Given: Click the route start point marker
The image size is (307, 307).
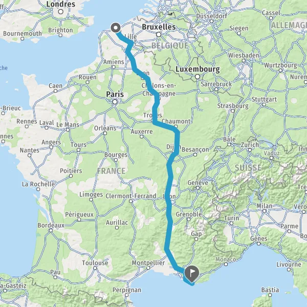Looking at the screenshot, I should point(116,28).
